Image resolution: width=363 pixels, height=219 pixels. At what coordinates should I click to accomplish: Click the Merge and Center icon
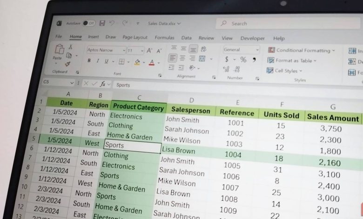click(x=202, y=58)
